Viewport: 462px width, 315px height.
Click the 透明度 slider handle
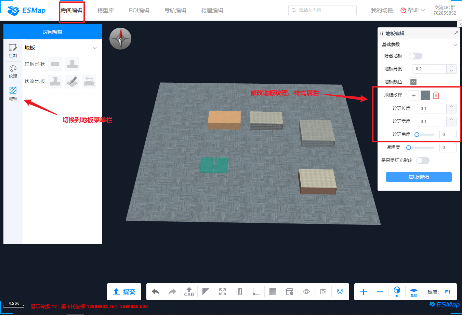409,148
